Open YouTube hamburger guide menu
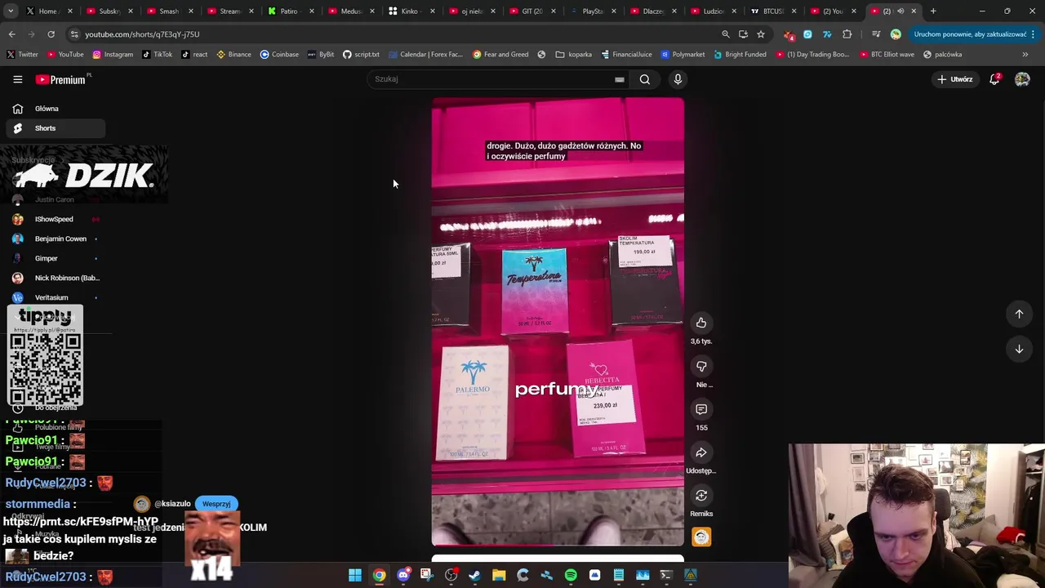 (17, 79)
